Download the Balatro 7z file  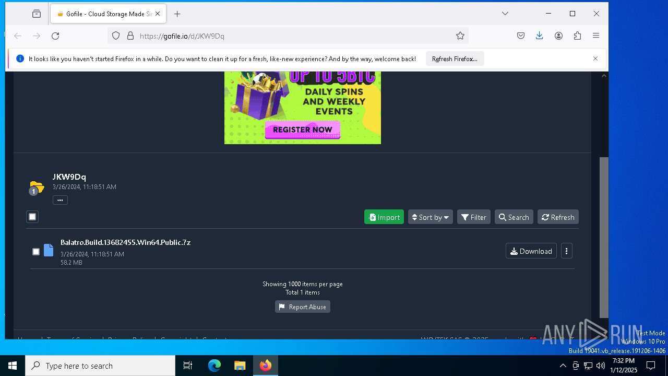(531, 251)
